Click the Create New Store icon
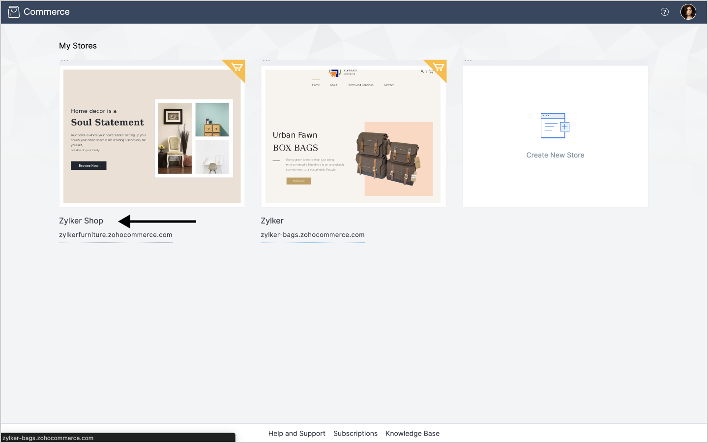Screen dimensions: 708x443 click(x=555, y=126)
